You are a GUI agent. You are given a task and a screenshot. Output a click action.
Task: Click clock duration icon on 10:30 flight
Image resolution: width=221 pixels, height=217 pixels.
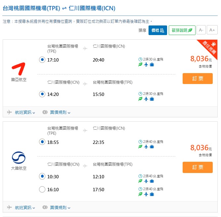click(x=140, y=176)
